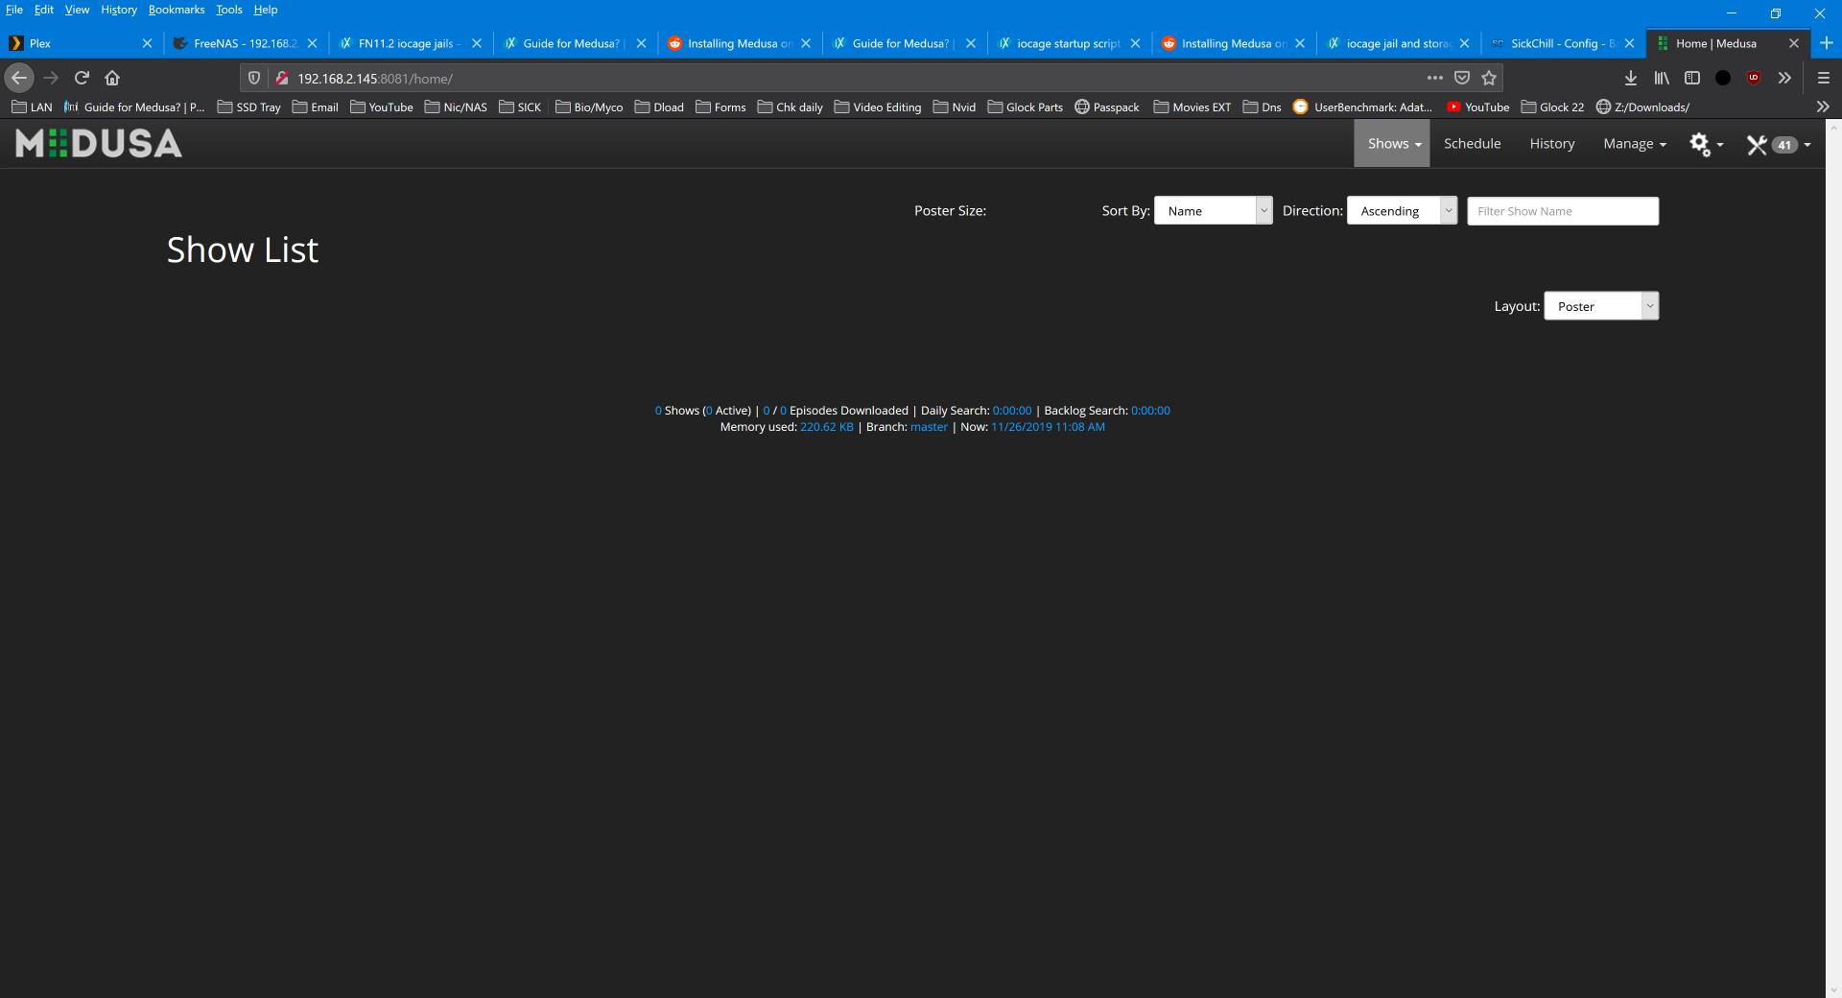Go to the browser home page
This screenshot has height=998, width=1842.
pyautogui.click(x=112, y=78)
